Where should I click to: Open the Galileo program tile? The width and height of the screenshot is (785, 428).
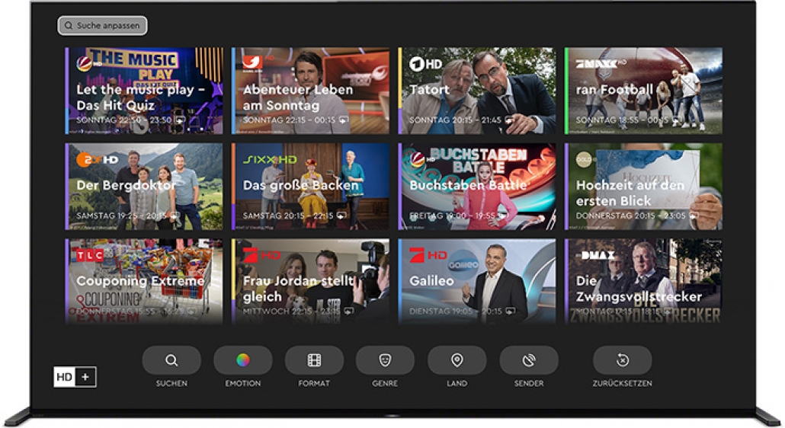coord(477,282)
